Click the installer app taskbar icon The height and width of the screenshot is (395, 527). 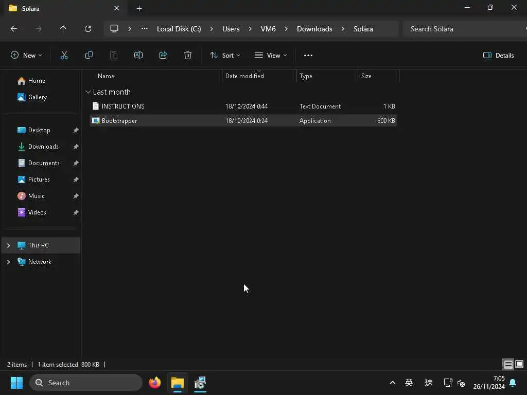tap(200, 383)
